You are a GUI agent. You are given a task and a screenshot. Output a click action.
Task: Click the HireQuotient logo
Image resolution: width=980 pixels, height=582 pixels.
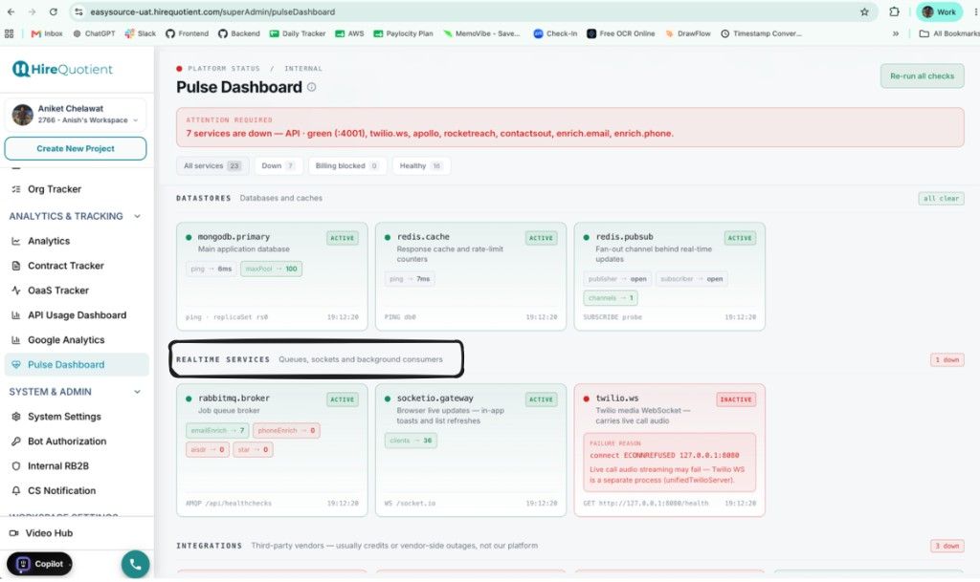click(62, 69)
